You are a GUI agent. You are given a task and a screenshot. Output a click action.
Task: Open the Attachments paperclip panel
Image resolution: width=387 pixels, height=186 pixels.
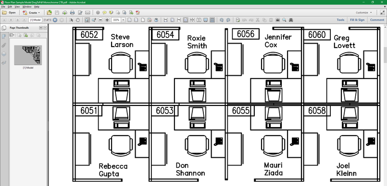click(x=4, y=45)
